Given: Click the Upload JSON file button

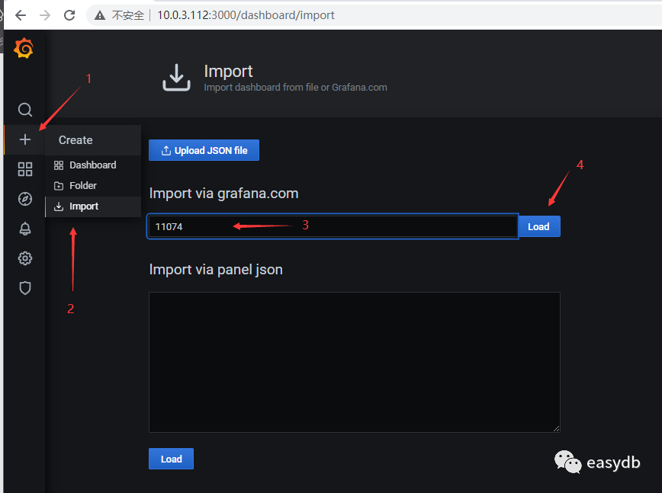Looking at the screenshot, I should tap(204, 151).
